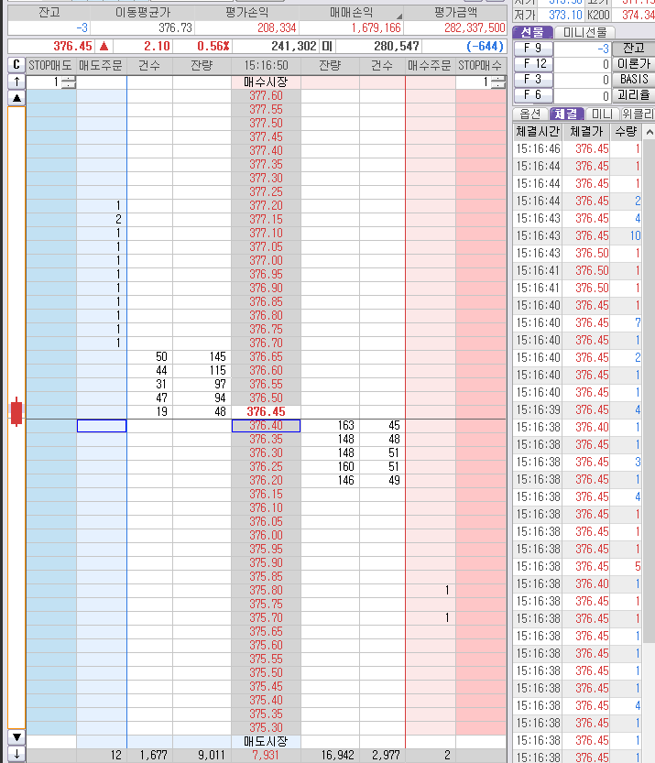This screenshot has height=763, width=655.
Task: Click the total 7,931 at bottom
Action: (x=266, y=755)
